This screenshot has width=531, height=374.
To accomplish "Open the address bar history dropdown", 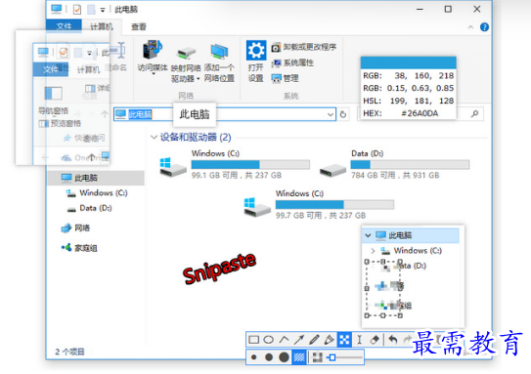I will click(x=331, y=114).
